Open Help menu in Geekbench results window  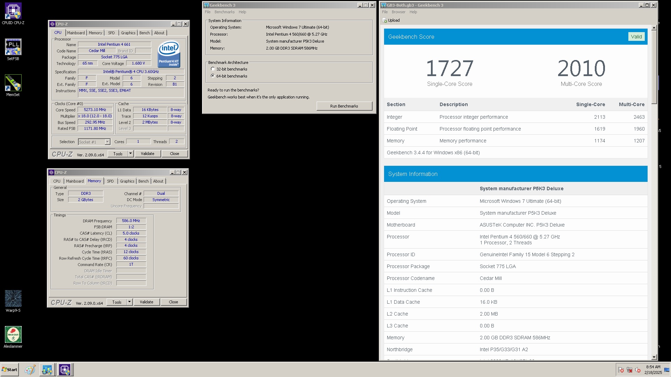[413, 12]
